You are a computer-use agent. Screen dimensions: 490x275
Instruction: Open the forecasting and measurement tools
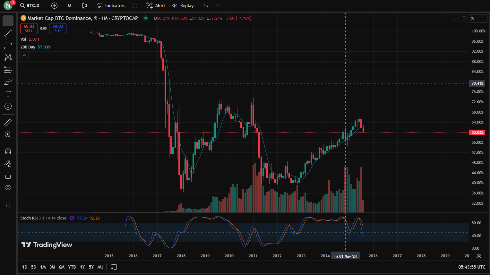(8, 70)
